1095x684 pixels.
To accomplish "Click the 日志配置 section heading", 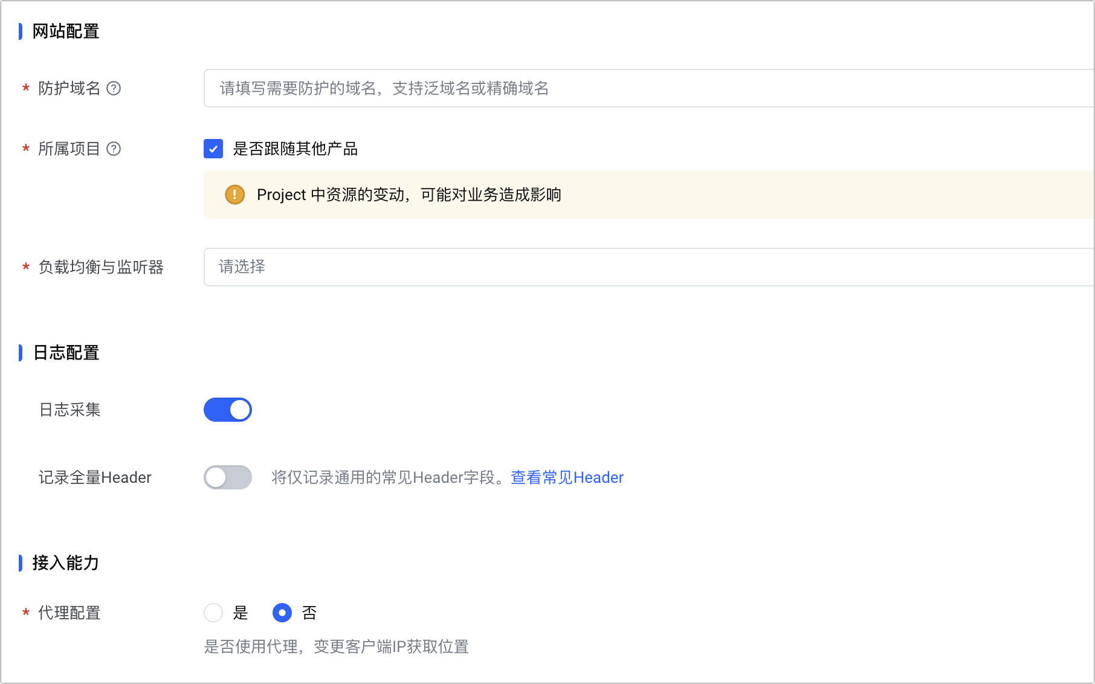I will pos(65,353).
